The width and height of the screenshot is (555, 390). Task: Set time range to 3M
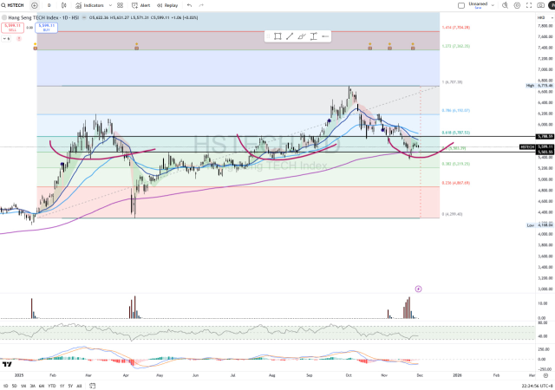pyautogui.click(x=33, y=386)
